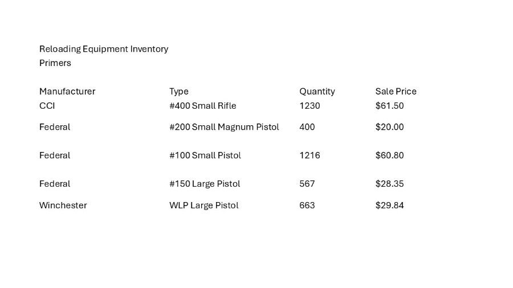
Task: Click the quantity value 1216
Action: pyautogui.click(x=310, y=155)
